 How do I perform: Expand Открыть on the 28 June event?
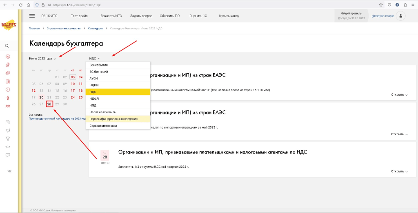coord(399,171)
